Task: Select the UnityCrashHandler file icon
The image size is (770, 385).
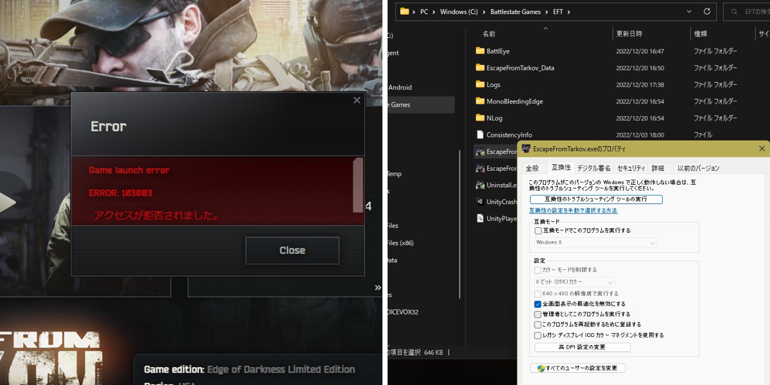Action: [x=480, y=201]
